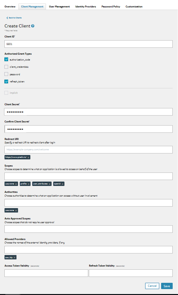This screenshot has width=178, height=295.
Task: Open the Scopes selection field
Action: coord(89,176)
